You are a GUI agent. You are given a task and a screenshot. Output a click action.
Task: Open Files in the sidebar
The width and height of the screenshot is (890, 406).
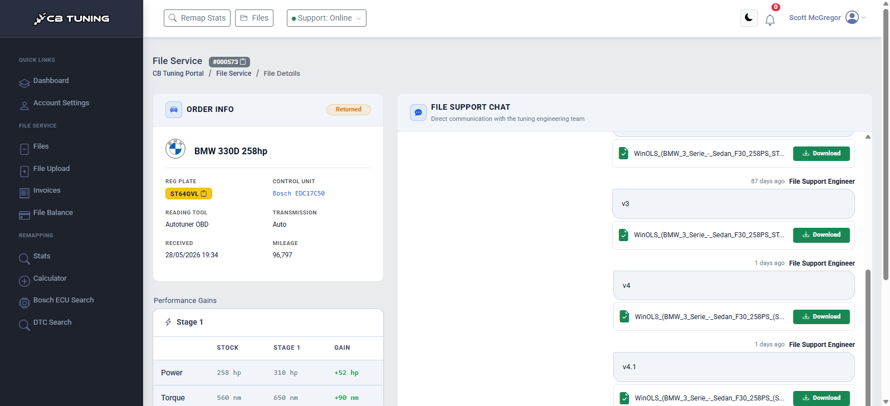41,146
